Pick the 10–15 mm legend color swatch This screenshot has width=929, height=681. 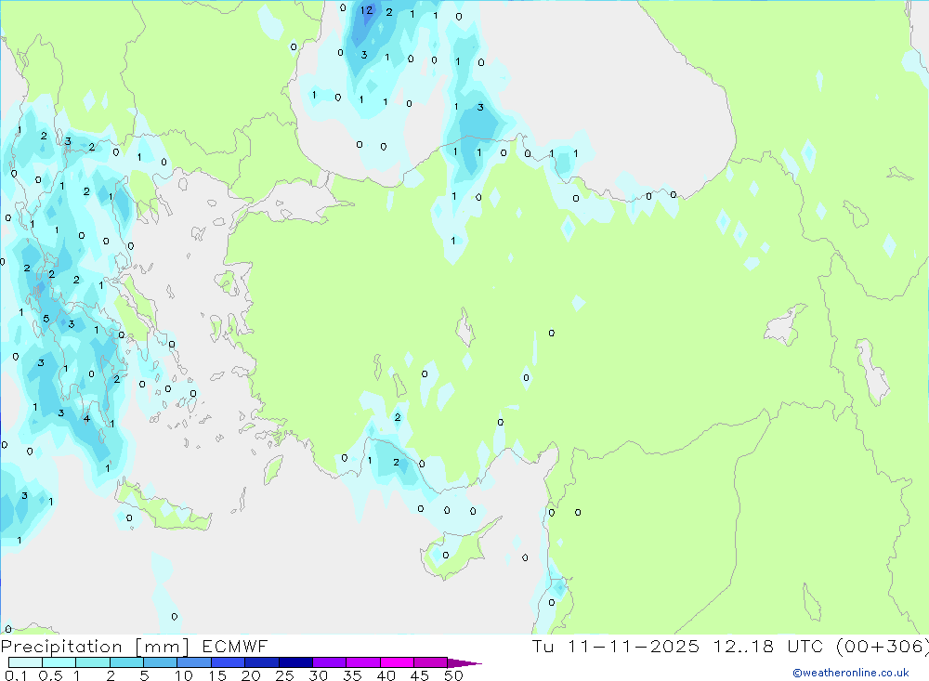coord(194,662)
